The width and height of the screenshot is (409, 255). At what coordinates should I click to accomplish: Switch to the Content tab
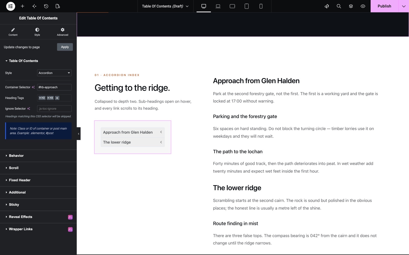click(13, 32)
